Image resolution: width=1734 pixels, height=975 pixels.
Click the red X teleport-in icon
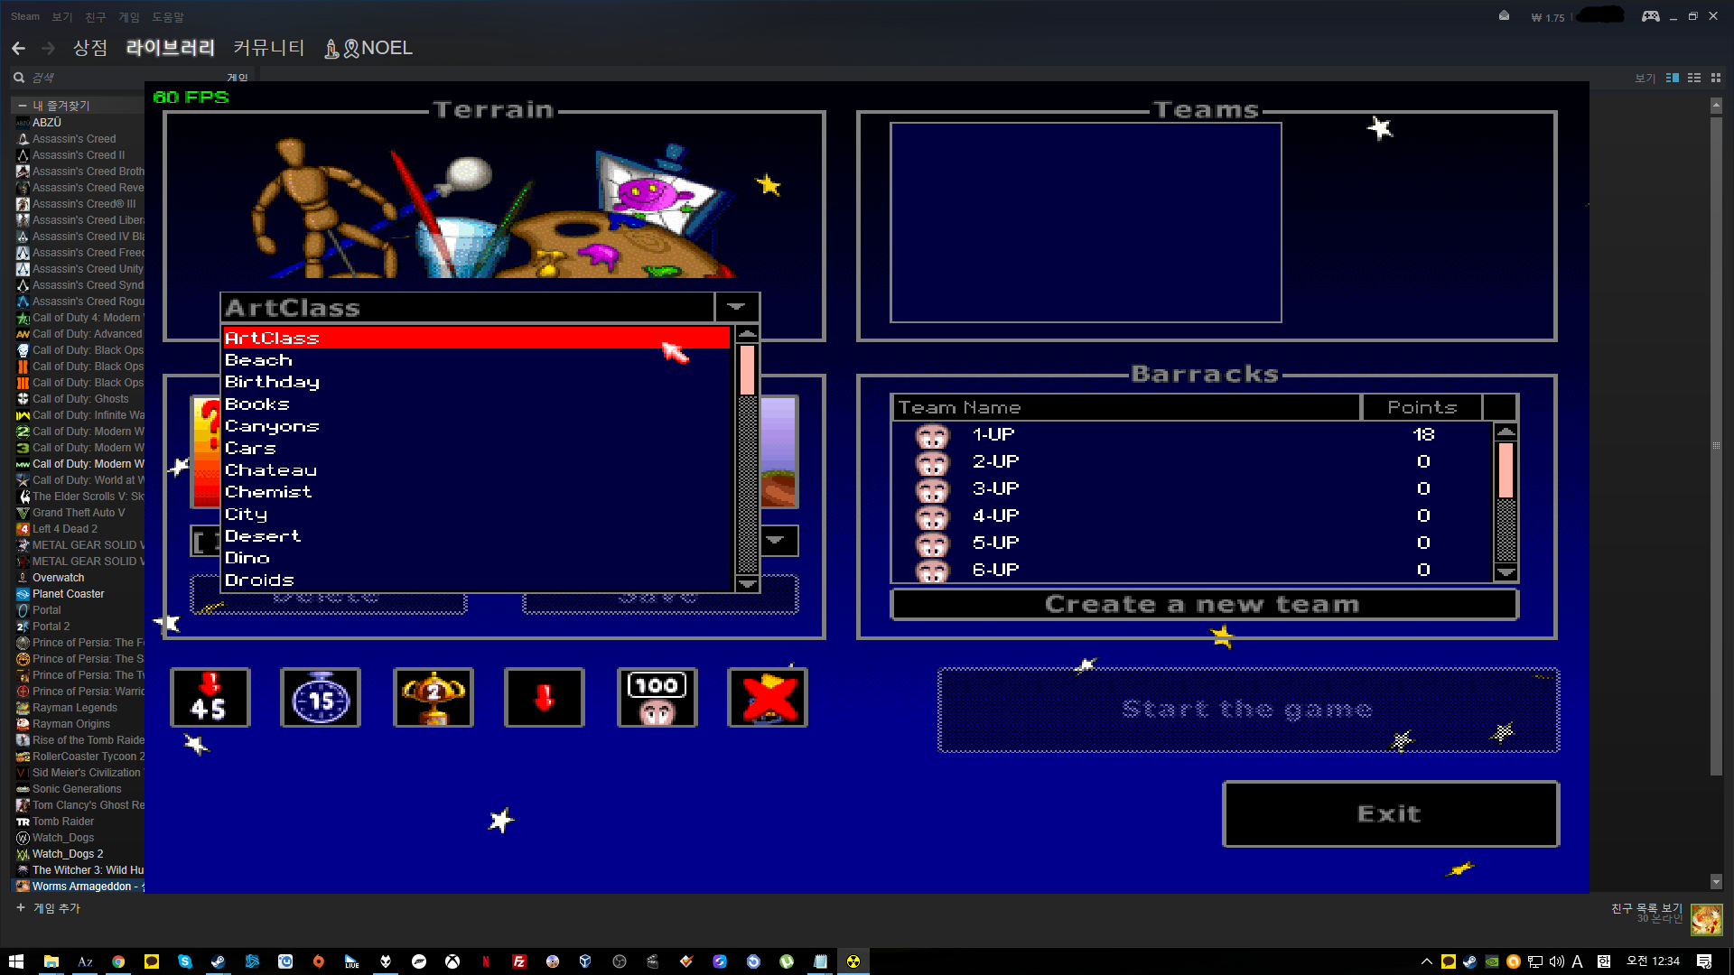click(768, 697)
